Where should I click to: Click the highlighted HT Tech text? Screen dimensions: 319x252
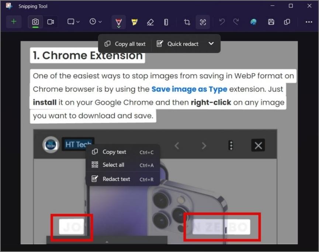[78, 144]
